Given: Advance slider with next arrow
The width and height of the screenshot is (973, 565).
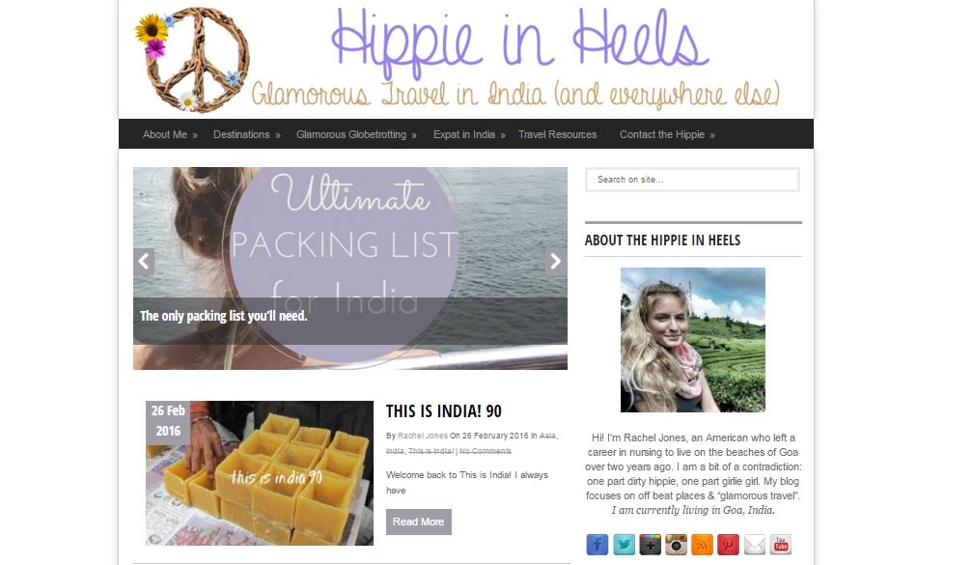Looking at the screenshot, I should [556, 262].
